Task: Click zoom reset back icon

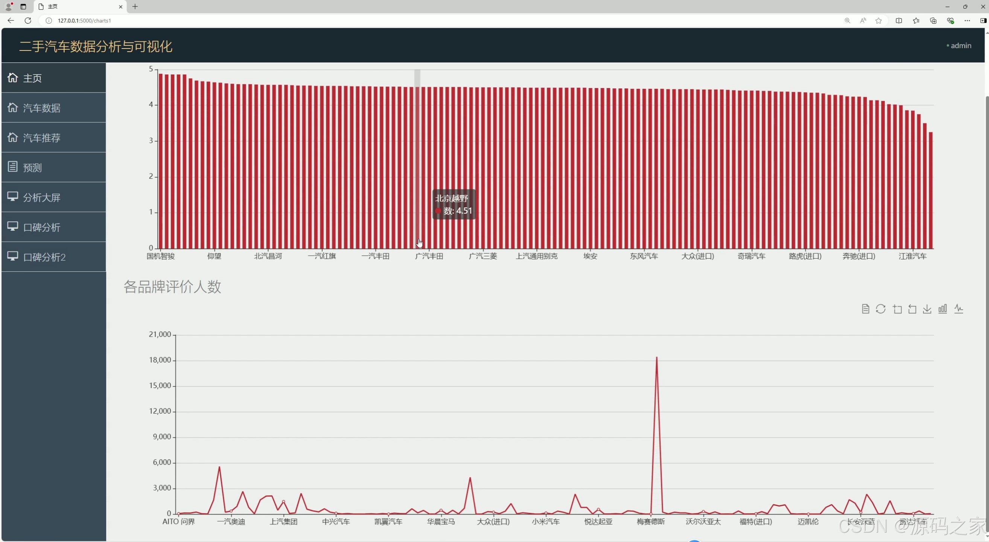Action: [912, 309]
